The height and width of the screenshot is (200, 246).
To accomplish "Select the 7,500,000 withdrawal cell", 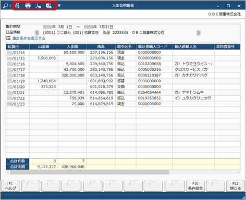I will click(44, 58).
